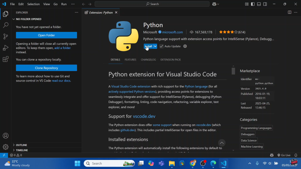
Task: Click the Machine Learning category tag
Action: point(252,146)
